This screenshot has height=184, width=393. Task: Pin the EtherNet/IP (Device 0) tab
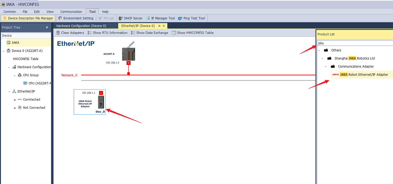pos(159,26)
